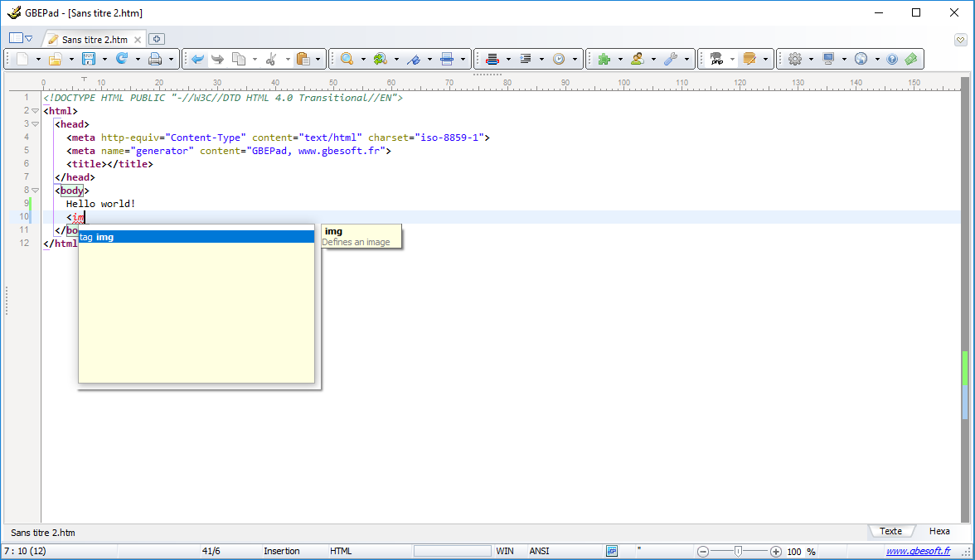975x560 pixels.
Task: Expand the puzzle plugin dropdown arrow
Action: click(620, 60)
